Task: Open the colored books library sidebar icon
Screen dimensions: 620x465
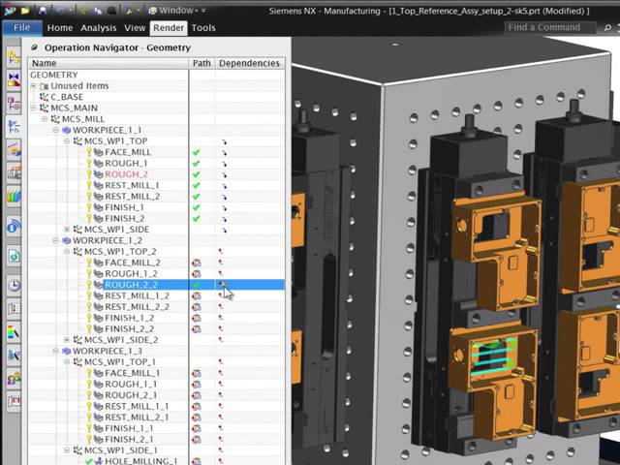Action: coord(14,196)
